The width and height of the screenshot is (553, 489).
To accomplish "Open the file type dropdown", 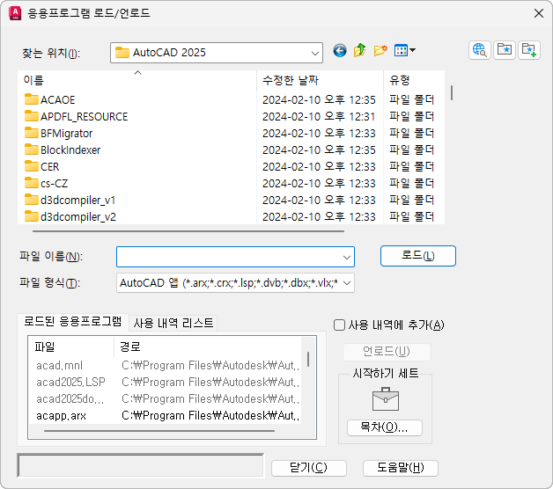I will (235, 283).
